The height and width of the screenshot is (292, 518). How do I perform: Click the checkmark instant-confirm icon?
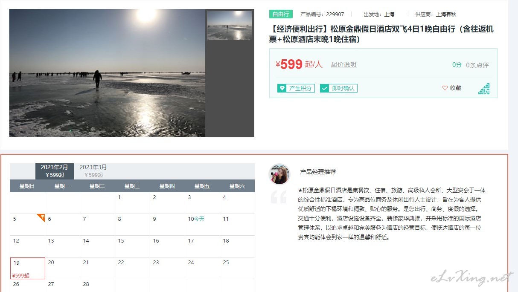pos(324,88)
